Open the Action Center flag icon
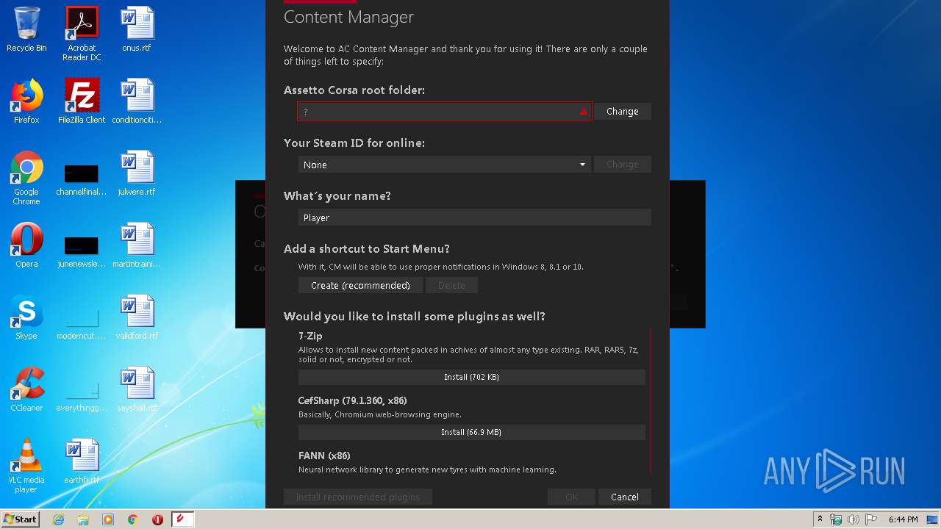 click(x=871, y=519)
